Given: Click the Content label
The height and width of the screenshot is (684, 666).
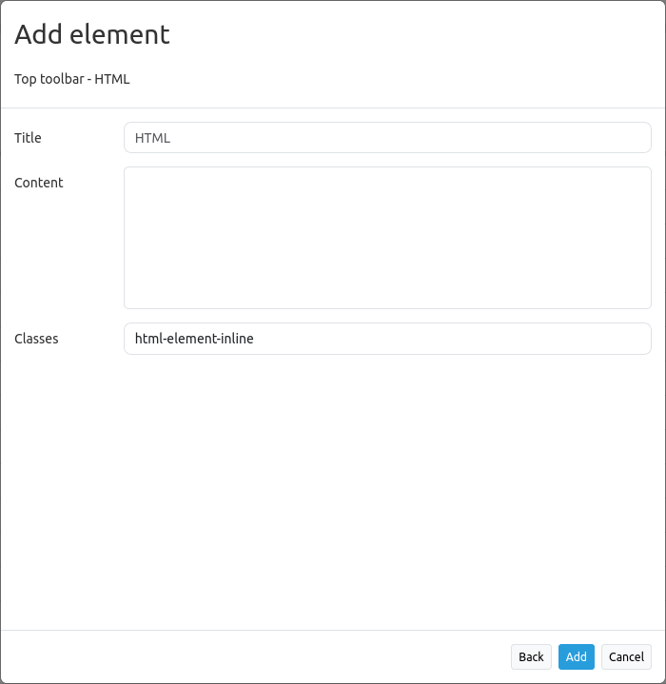Looking at the screenshot, I should 39,183.
